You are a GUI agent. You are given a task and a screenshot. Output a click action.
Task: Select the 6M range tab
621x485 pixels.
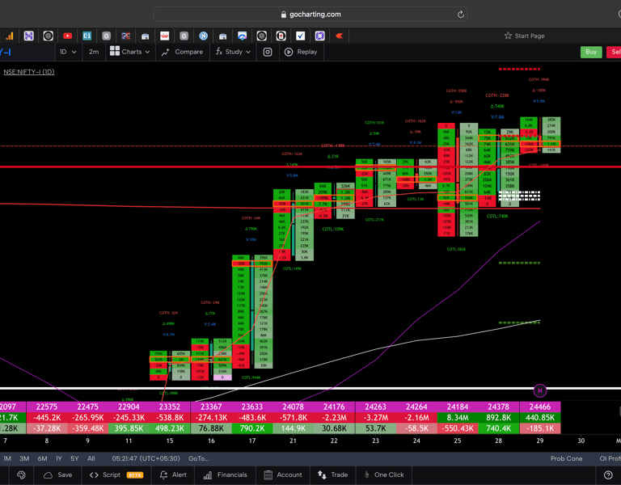[x=42, y=458]
